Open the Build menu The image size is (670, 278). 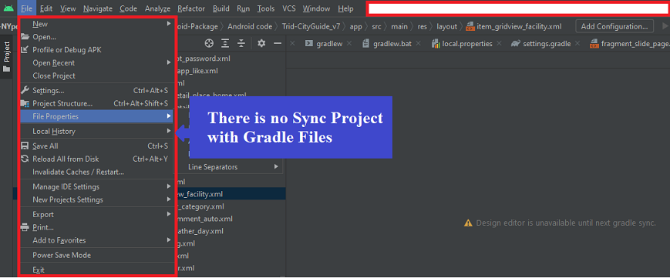coord(221,8)
